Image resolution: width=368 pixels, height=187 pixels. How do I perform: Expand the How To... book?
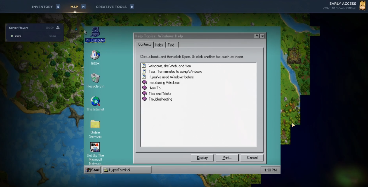coord(156,88)
